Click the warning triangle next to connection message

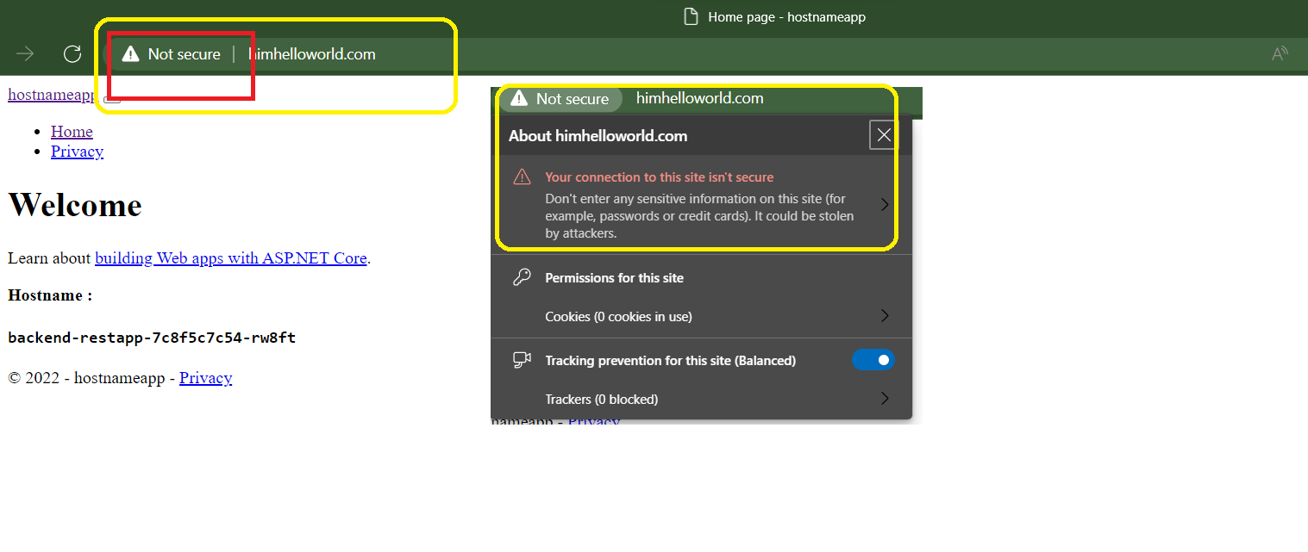pos(522,176)
